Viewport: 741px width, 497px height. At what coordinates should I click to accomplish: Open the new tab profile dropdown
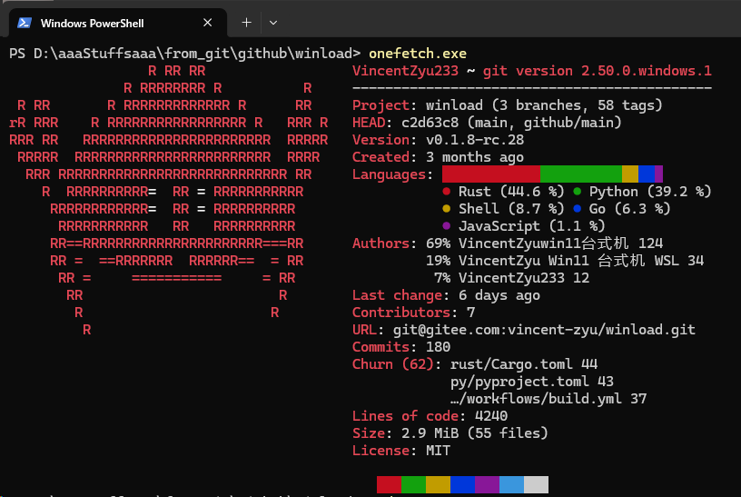tap(273, 22)
